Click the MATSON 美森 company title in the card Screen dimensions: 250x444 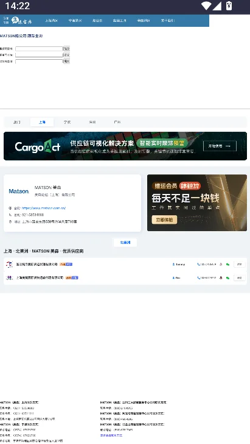pyautogui.click(x=47, y=187)
